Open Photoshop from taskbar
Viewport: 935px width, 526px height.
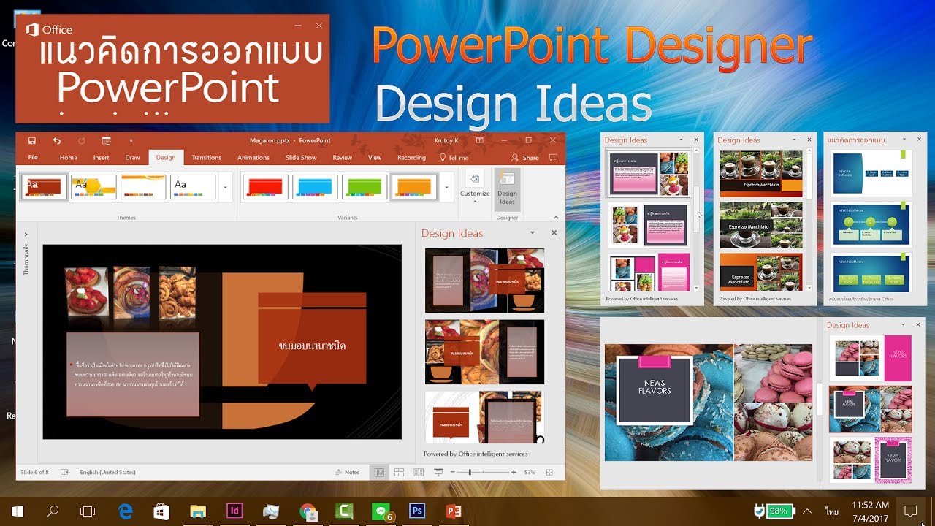pos(417,511)
